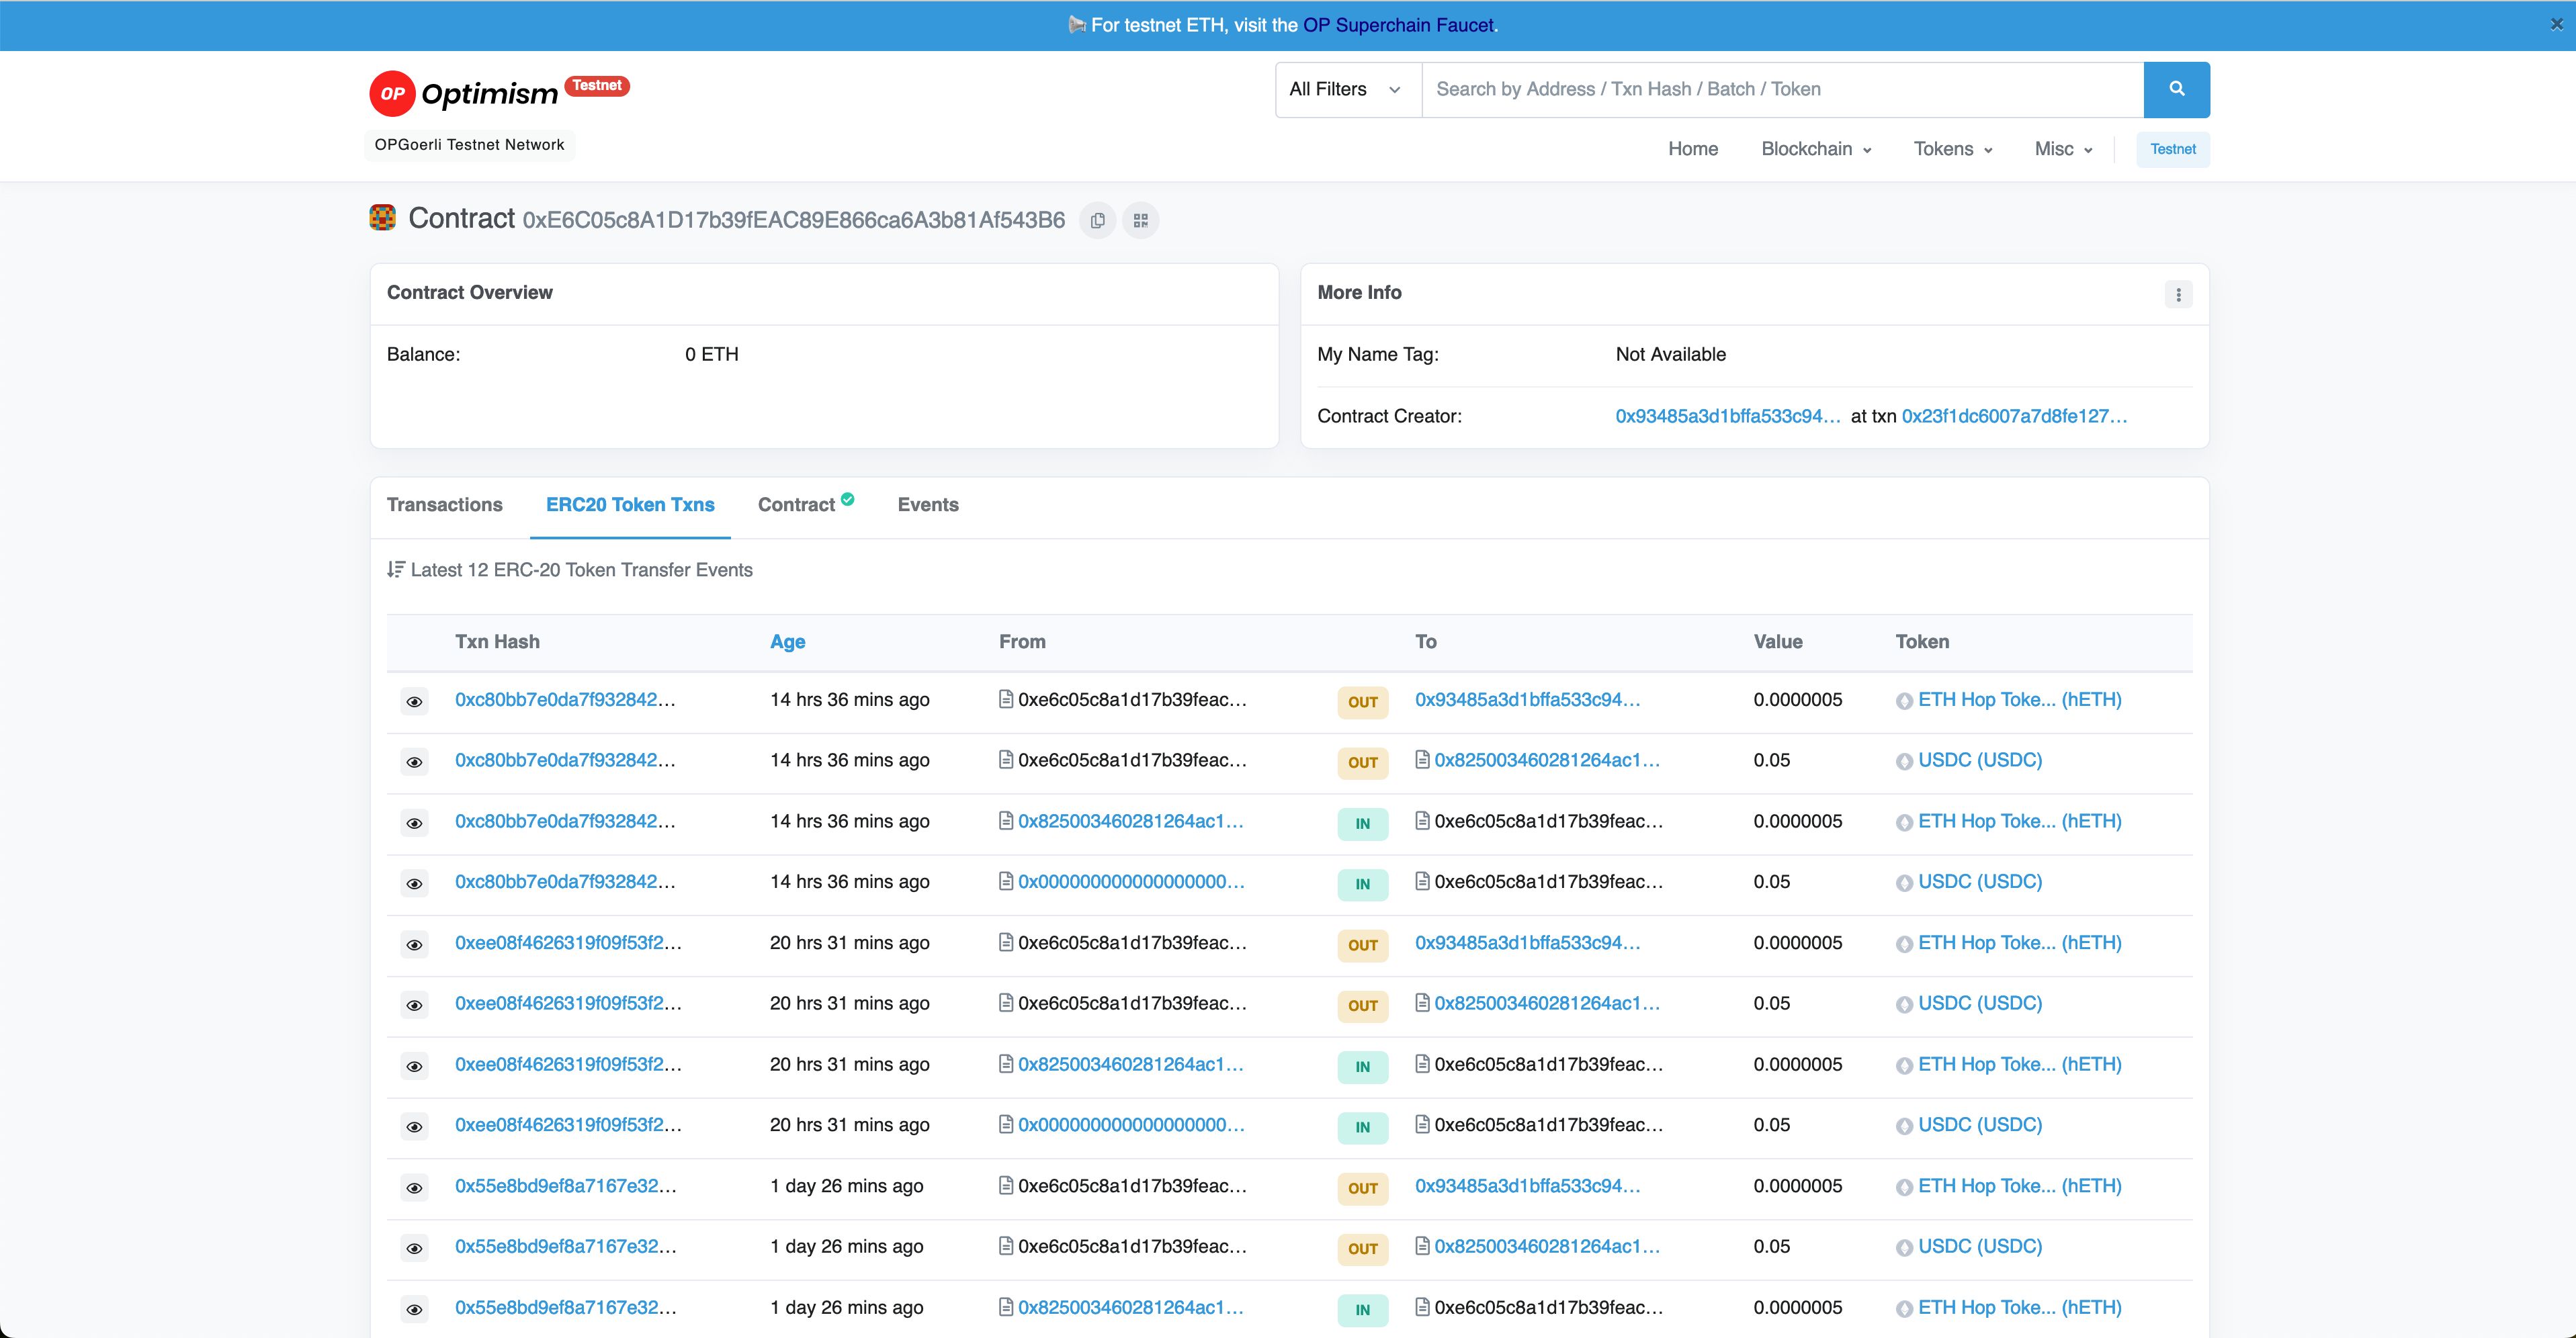Expand the Tokens menu

pyautogui.click(x=1953, y=149)
